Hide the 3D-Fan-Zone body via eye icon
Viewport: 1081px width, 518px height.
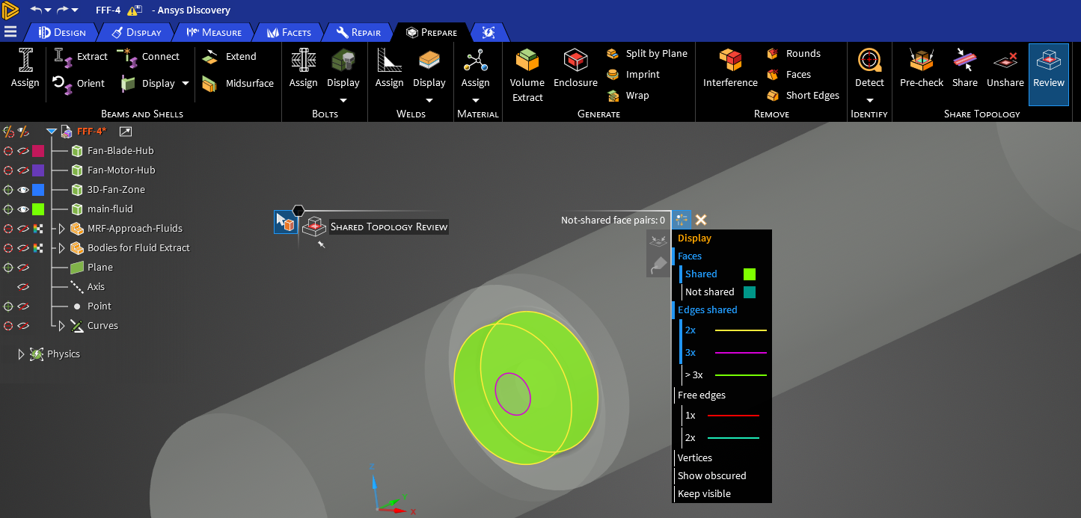point(23,190)
